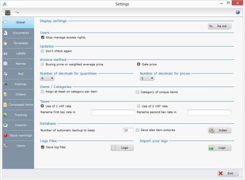Image resolution: width=245 pixels, height=180 pixels.
Task: Click the Logo import button
Action: point(220,148)
